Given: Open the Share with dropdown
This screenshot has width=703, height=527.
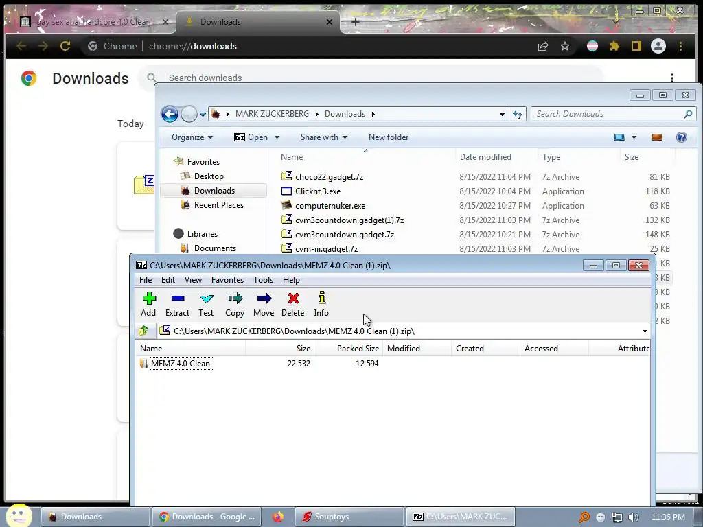Looking at the screenshot, I should [324, 137].
